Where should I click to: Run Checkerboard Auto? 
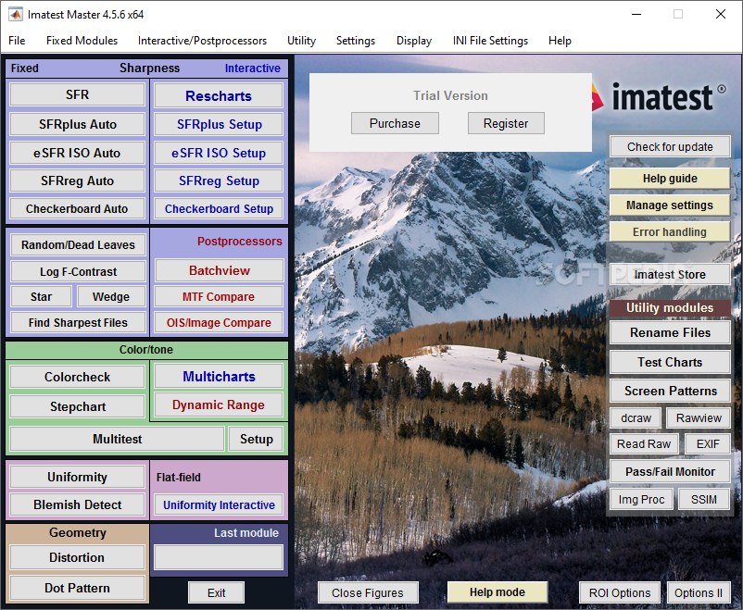[77, 208]
